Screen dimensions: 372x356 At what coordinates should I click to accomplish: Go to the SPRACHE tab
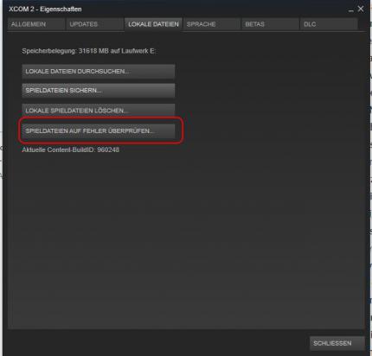click(212, 24)
